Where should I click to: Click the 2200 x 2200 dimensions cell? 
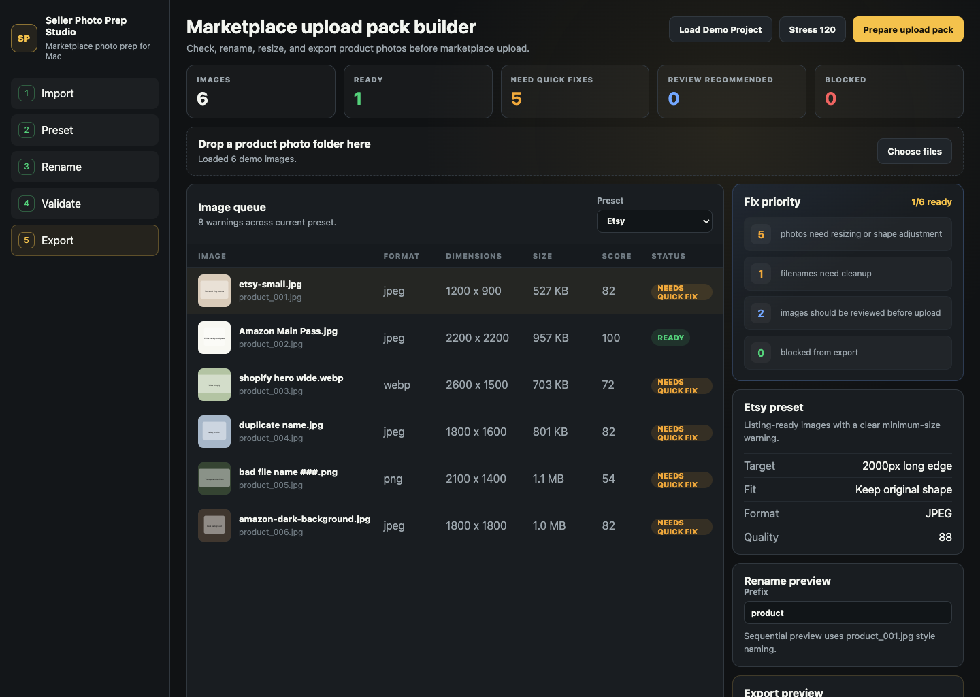point(477,338)
